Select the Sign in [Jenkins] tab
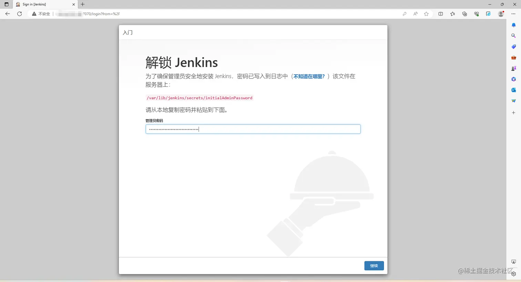This screenshot has width=521, height=282. [x=45, y=4]
